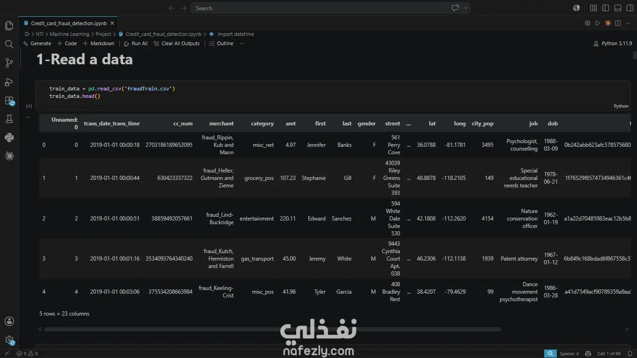
Task: Expand the chat dropdown arrow
Action: [466, 8]
